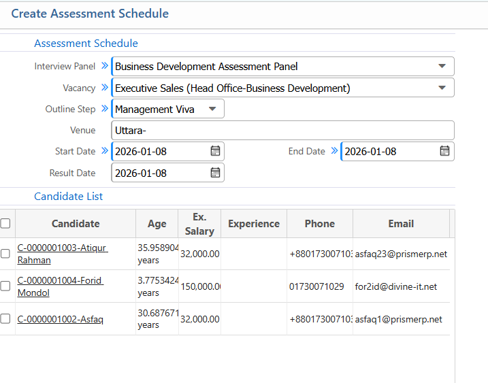Open calendar picker for Result Date
488x383 pixels.
[x=215, y=173]
